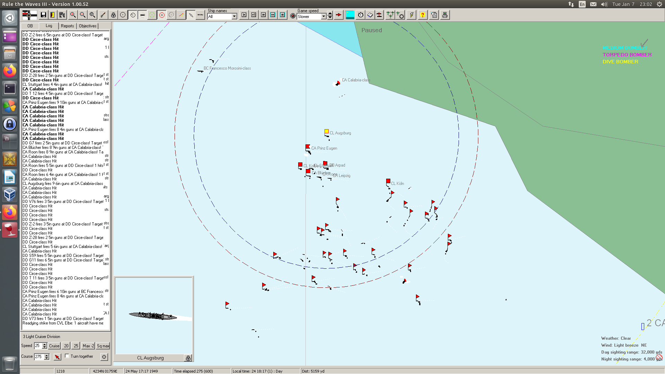This screenshot has height=374, width=665.
Task: Switch to the Reports tab
Action: pos(68,26)
